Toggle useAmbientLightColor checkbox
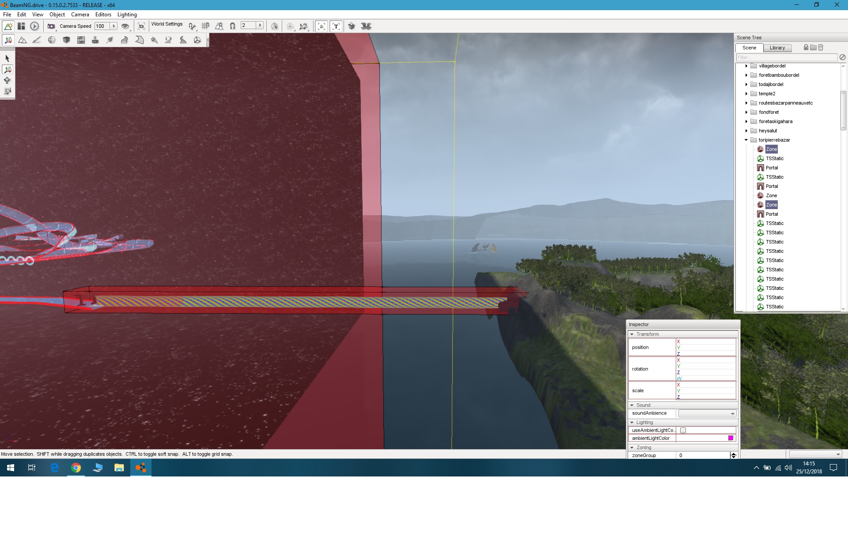This screenshot has height=540, width=848. tap(683, 430)
